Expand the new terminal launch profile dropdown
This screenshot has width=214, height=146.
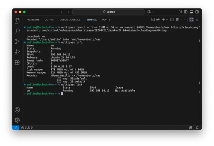click(x=168, y=20)
